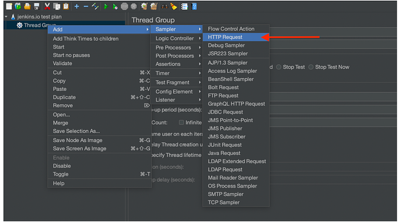Select Duplicate in context menu
The image size is (399, 222).
coord(99,97)
